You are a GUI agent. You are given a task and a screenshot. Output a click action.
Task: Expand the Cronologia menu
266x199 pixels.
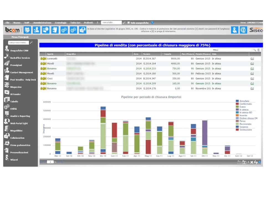[61, 23]
